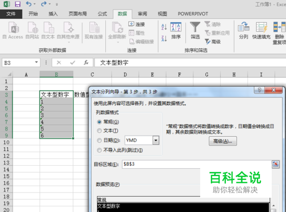This screenshot has height=212, width=286.
Task: Customize the quick access toolbar
Action: [57, 4]
